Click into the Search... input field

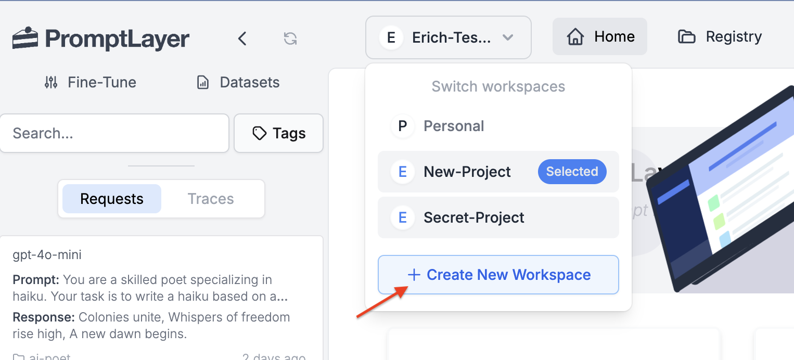(x=114, y=133)
